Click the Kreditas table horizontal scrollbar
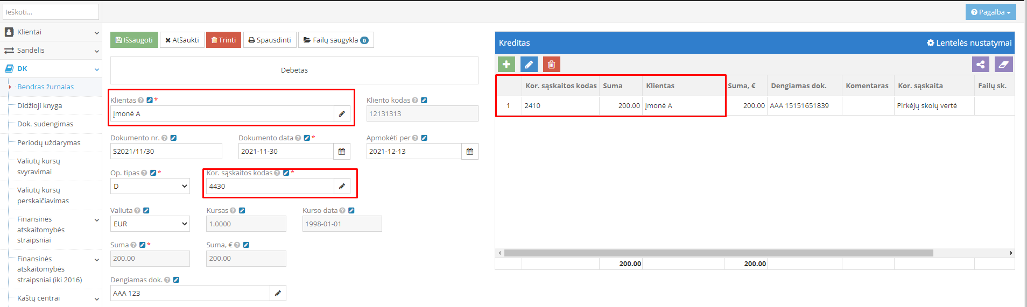 pos(718,253)
